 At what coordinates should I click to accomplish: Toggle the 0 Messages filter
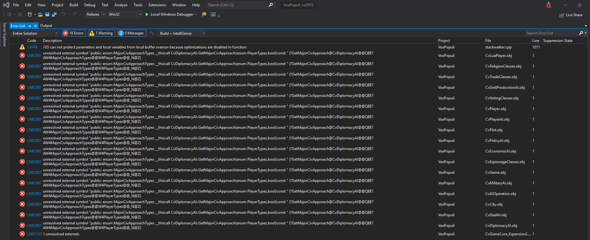[132, 33]
